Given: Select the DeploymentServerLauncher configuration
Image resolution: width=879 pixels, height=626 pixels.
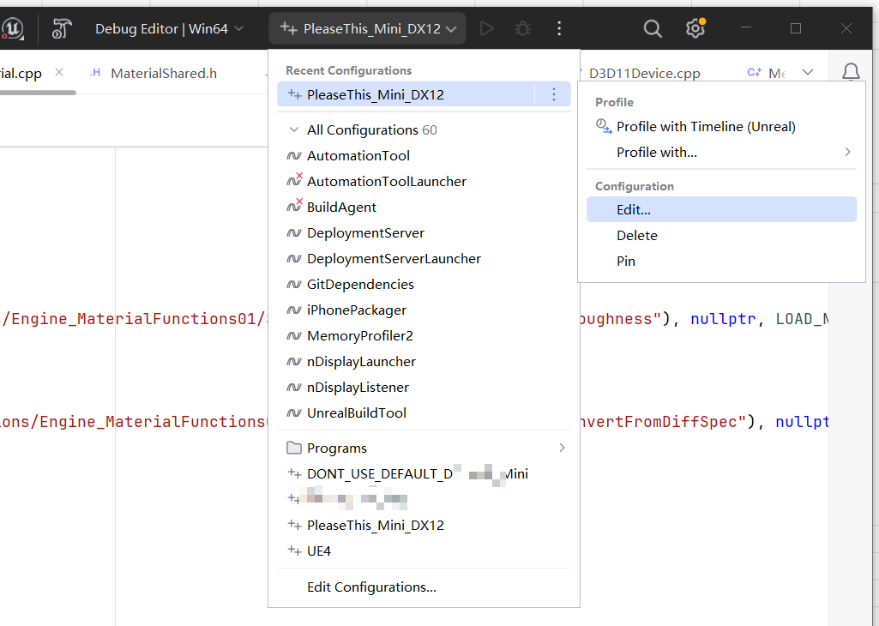Looking at the screenshot, I should click(424, 259).
